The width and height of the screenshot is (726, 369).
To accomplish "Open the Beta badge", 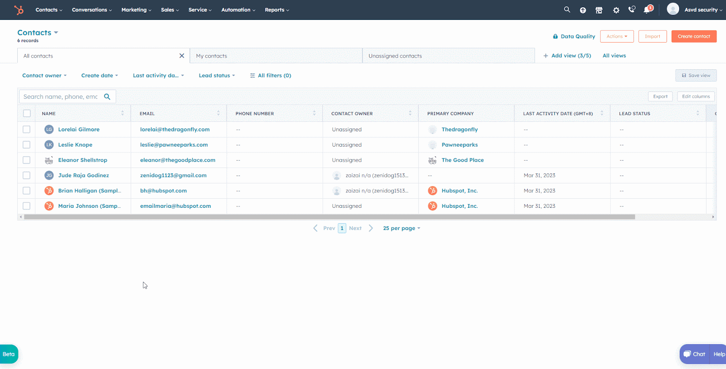I will [x=9, y=354].
